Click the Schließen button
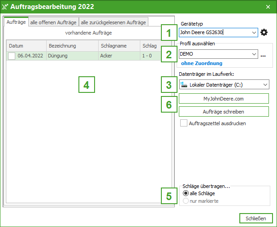This screenshot has height=227, width=277. 256,218
